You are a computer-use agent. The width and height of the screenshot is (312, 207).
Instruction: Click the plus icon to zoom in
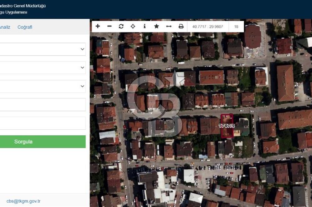(98, 26)
